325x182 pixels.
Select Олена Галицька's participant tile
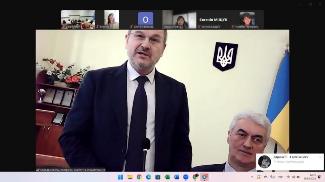tap(145, 20)
